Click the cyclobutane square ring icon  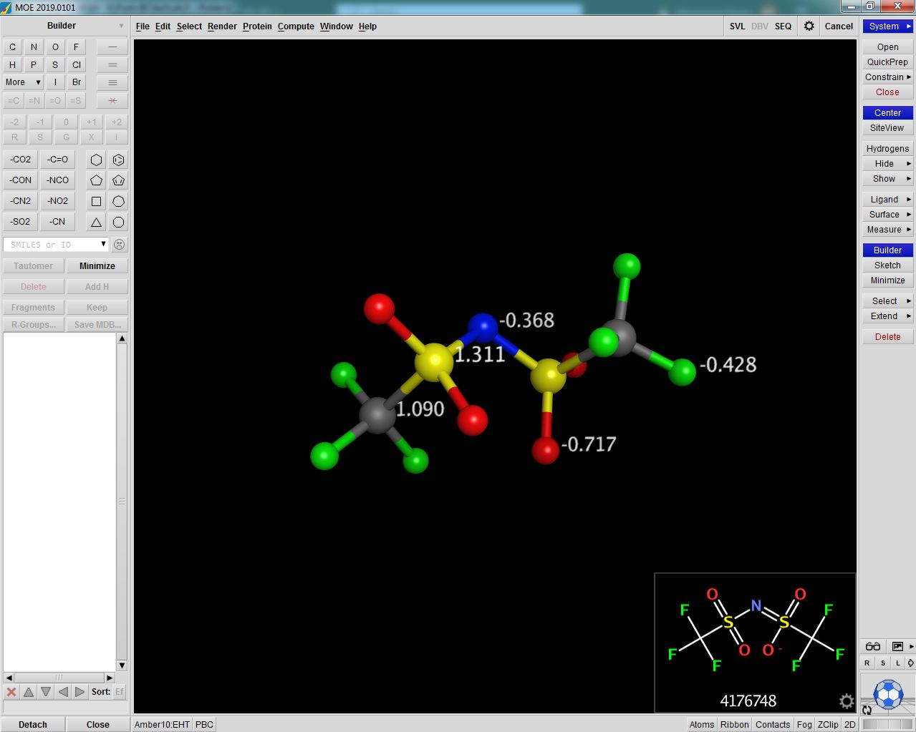click(96, 201)
